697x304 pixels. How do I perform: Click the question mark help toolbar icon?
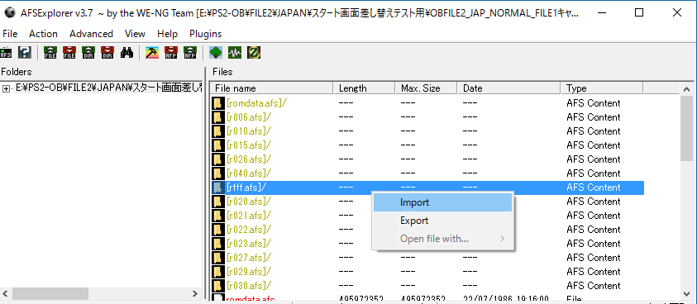click(25, 53)
